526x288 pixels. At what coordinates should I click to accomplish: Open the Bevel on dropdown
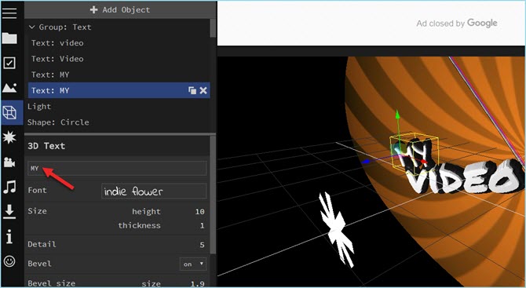[x=193, y=264]
